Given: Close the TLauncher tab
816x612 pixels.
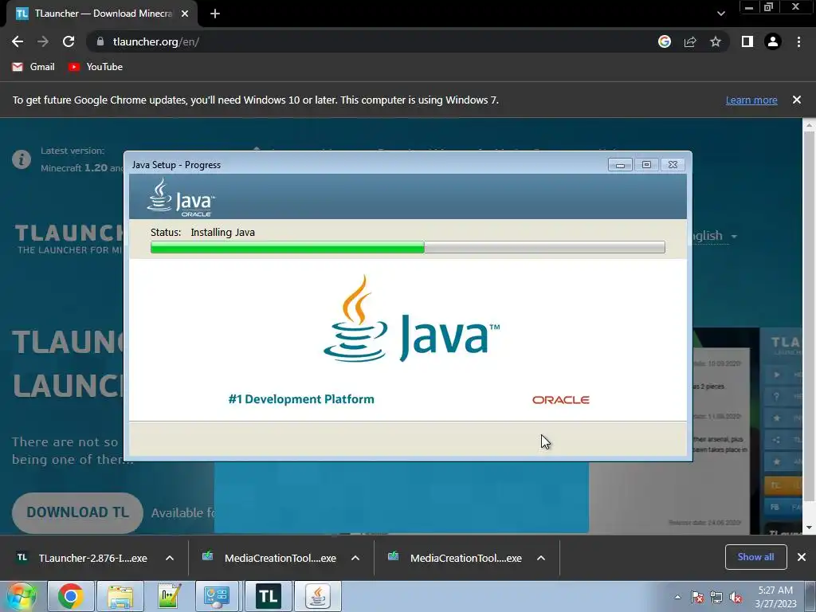Looking at the screenshot, I should [x=185, y=14].
